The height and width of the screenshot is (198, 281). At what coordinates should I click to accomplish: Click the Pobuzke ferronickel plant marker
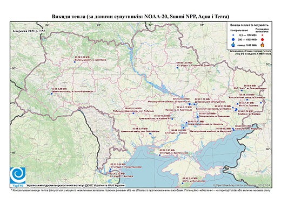pos(133,113)
